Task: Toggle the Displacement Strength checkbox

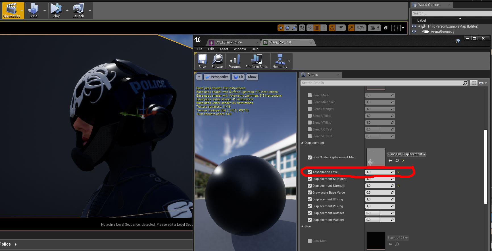Action: tap(310, 186)
